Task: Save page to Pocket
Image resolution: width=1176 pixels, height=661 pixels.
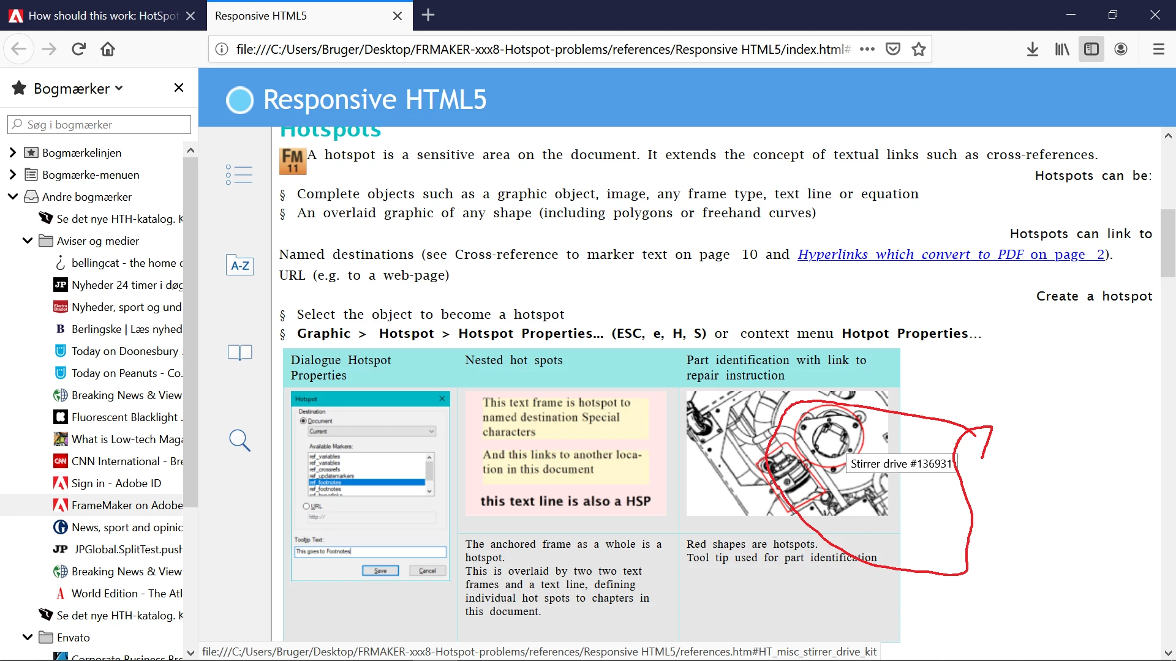Action: [x=893, y=49]
